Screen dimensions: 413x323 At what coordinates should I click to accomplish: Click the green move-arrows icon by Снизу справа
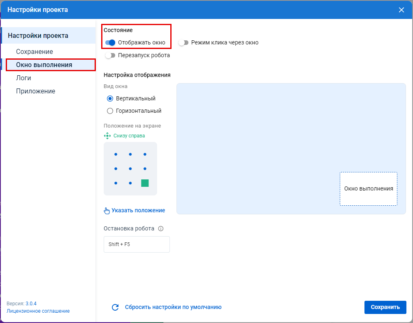[107, 136]
